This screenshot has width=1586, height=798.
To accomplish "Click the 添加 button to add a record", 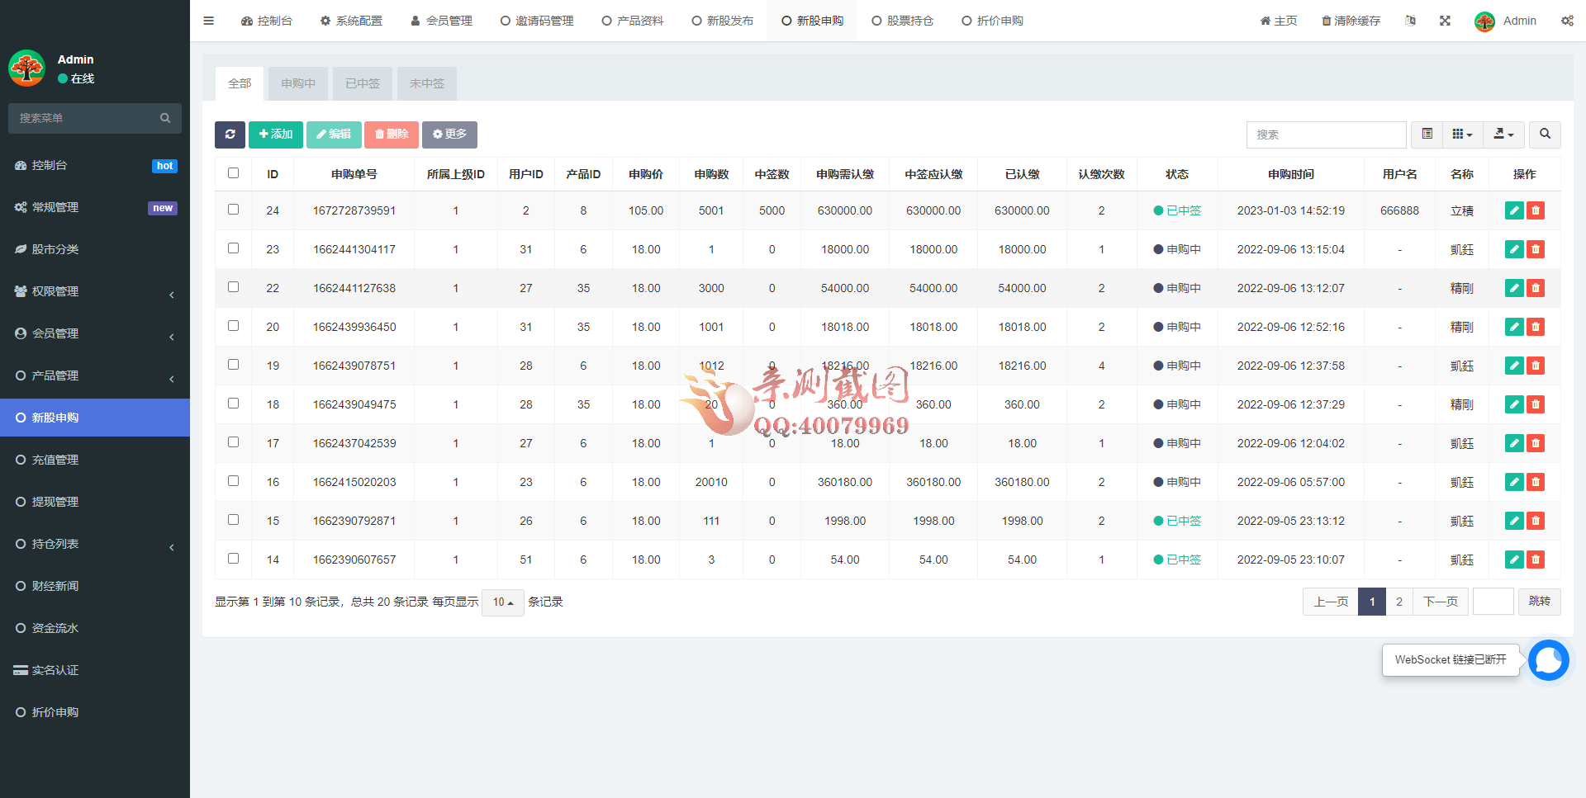I will pyautogui.click(x=275, y=134).
